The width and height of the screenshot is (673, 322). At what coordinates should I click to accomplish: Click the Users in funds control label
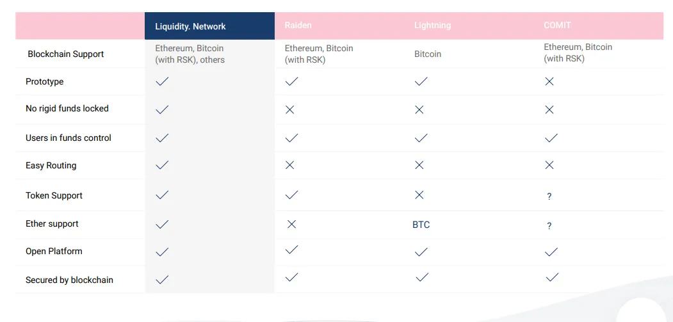pyautogui.click(x=69, y=138)
